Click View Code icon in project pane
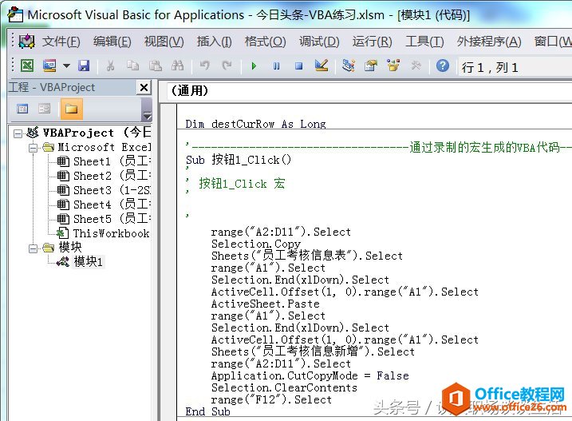 (22, 109)
